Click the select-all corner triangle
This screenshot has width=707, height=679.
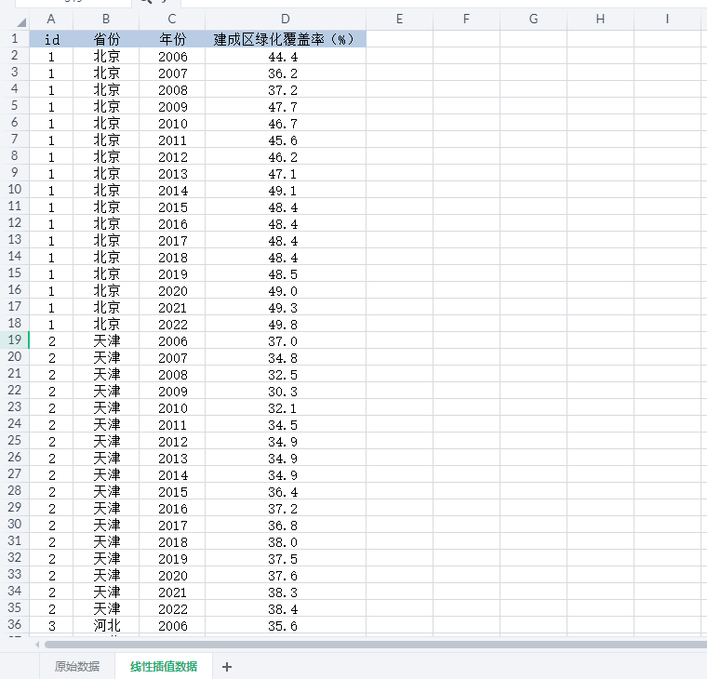pyautogui.click(x=21, y=22)
